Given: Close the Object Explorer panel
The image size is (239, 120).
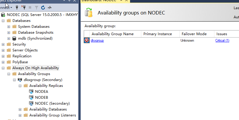Looking at the screenshot, I should coord(75,1).
